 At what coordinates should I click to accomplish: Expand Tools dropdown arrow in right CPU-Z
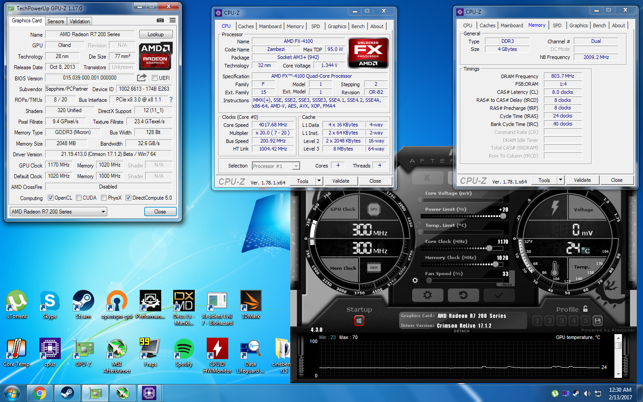(560, 180)
